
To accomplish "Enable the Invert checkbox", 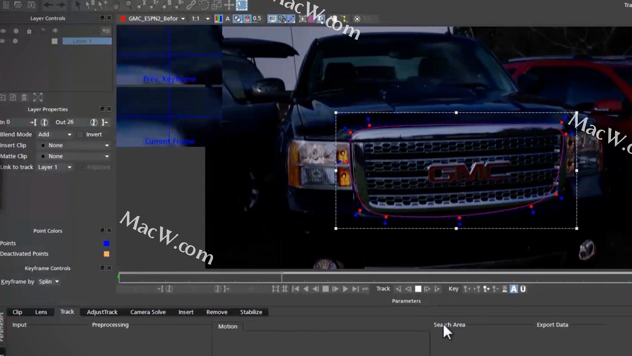I will pyautogui.click(x=80, y=134).
